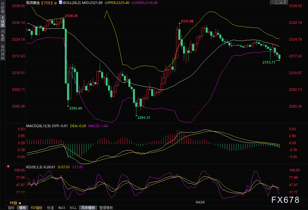This screenshot has height=210, width=308.
Task: Click 管理模板 to manage templates
Action: coord(106,208)
